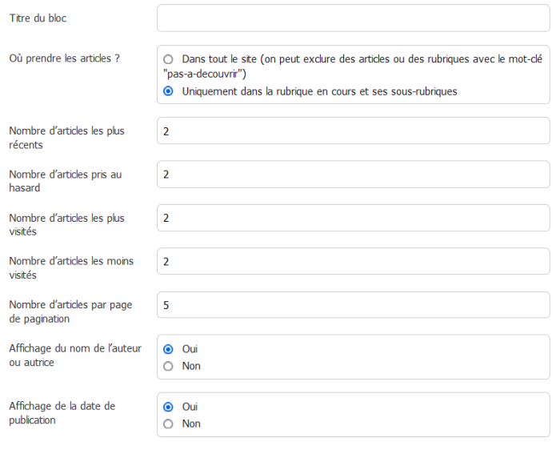The height and width of the screenshot is (454, 560).
Task: Click the Titre du bloc text field
Action: click(x=353, y=18)
